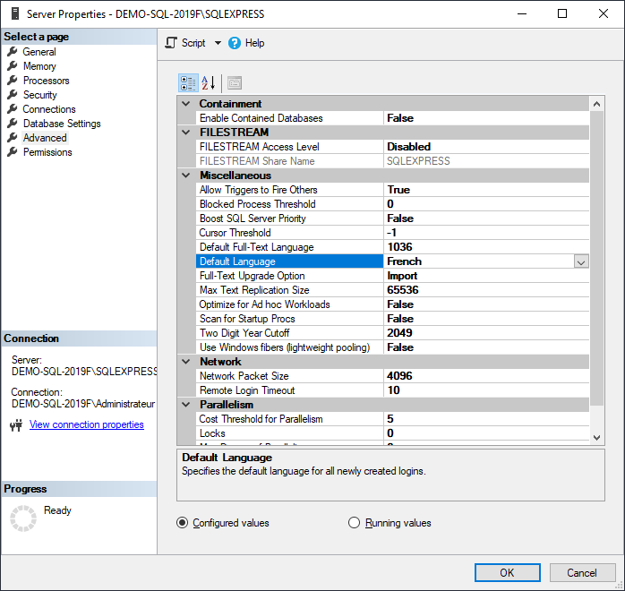Click the Property Pages icon
The image size is (625, 591).
[235, 83]
